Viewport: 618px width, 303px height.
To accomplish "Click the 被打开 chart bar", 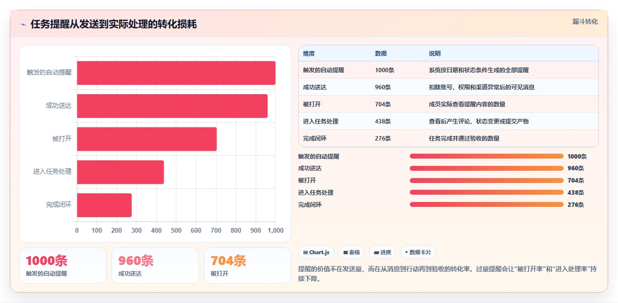I will pyautogui.click(x=147, y=139).
